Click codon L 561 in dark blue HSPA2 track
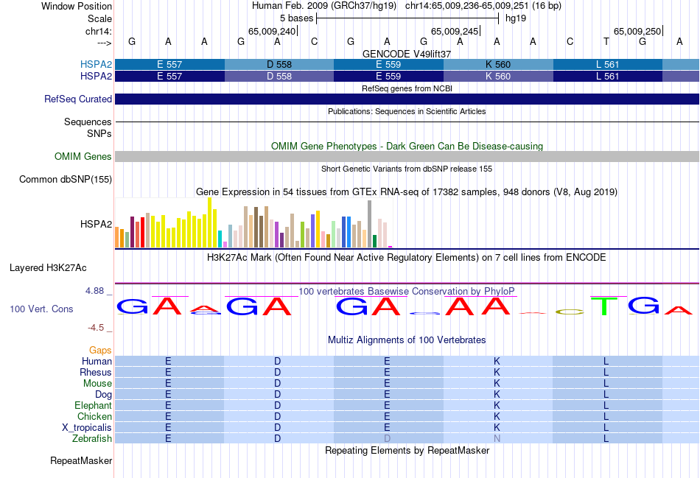 (608, 77)
